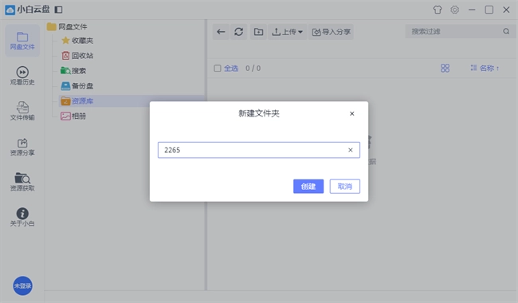This screenshot has width=518, height=303.
Task: Select 收藏夹 in the tree
Action: [x=77, y=41]
